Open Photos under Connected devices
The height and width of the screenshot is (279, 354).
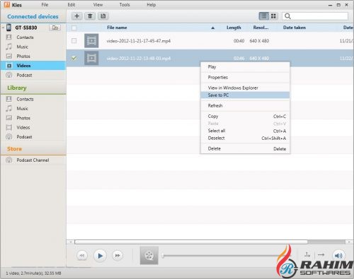coord(23,57)
